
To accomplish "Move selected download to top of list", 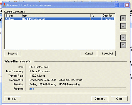I will coord(123,18).
